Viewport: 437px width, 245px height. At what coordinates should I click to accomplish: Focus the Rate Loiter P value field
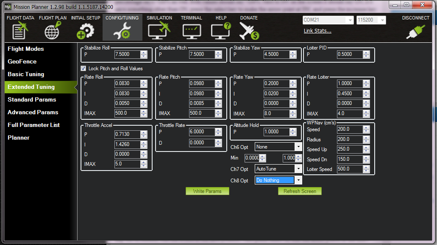(350, 83)
